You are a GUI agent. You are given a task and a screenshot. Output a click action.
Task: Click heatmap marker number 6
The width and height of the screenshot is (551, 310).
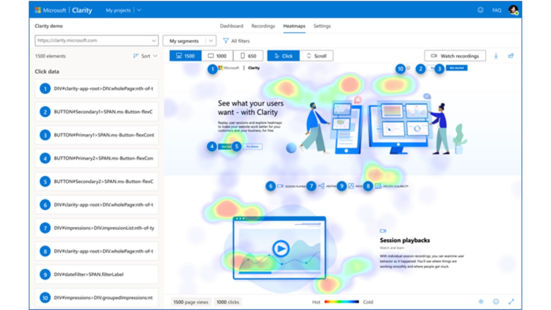click(270, 186)
